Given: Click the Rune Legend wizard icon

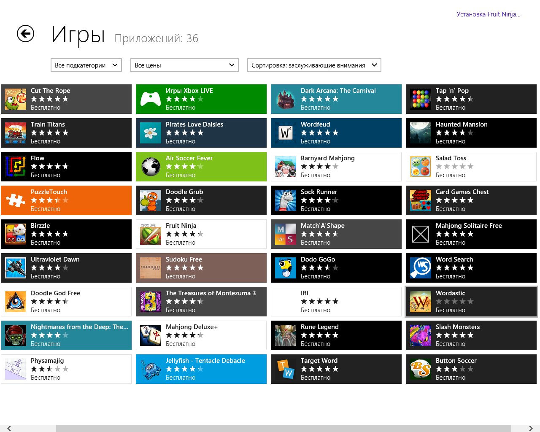Looking at the screenshot, I should (x=286, y=335).
